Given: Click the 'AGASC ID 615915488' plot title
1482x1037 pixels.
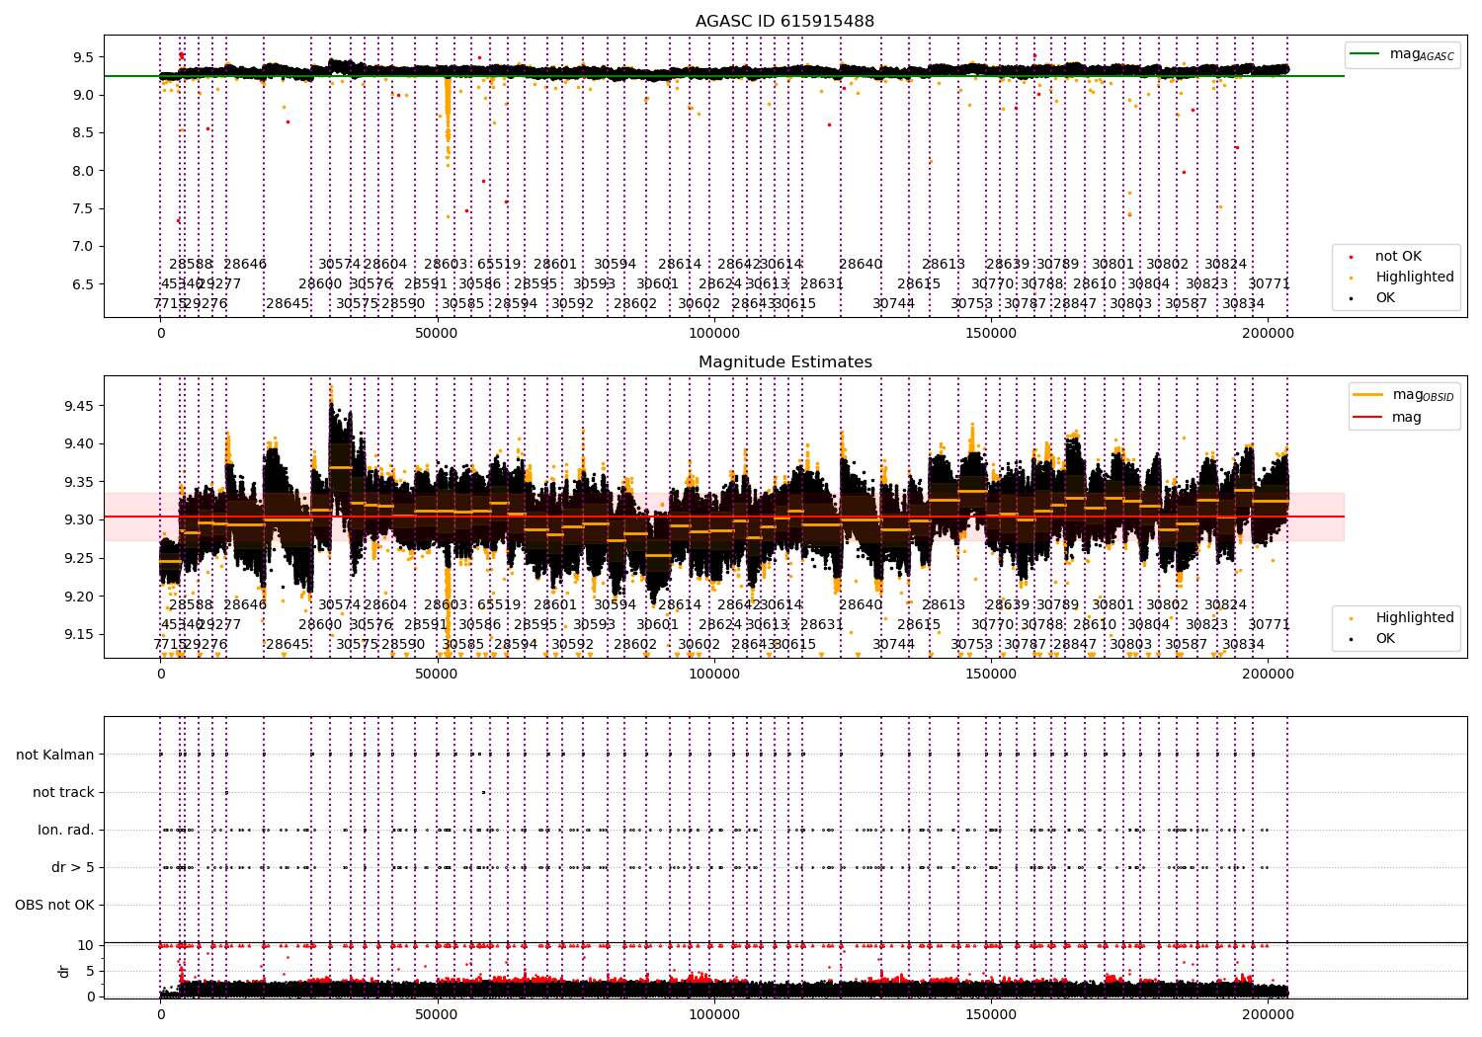Looking at the screenshot, I should 784,22.
